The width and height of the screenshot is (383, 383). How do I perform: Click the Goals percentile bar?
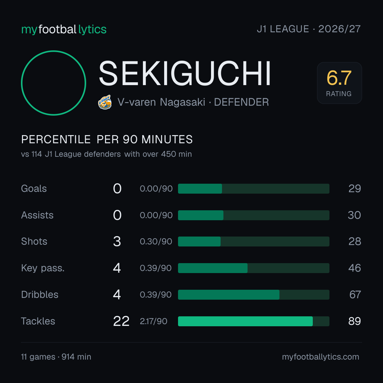[254, 189]
